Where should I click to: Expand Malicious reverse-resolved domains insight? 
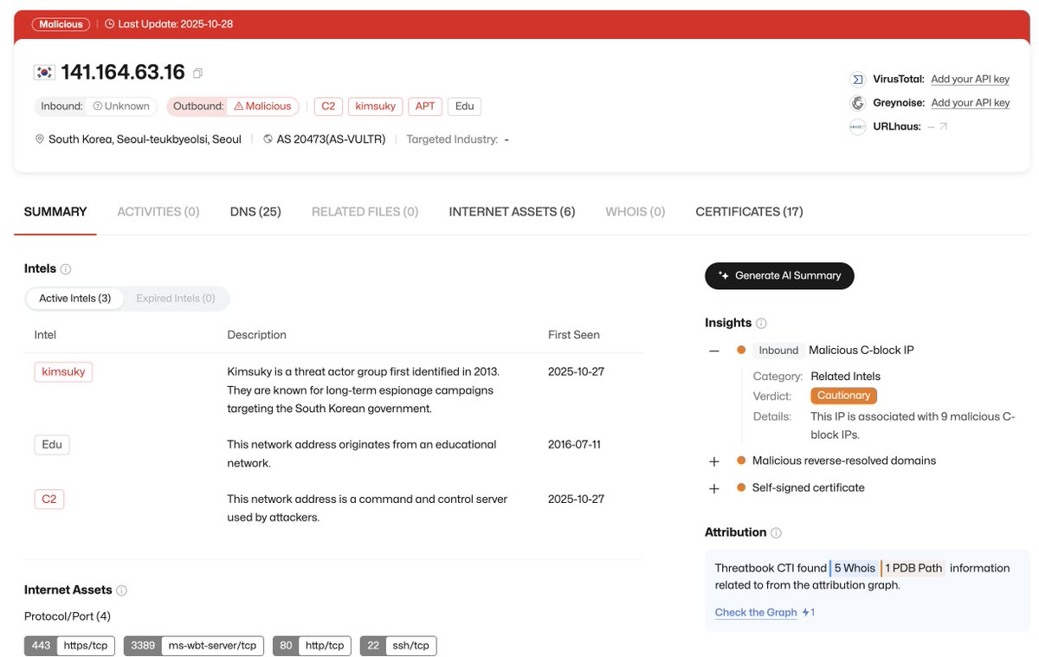click(x=714, y=461)
